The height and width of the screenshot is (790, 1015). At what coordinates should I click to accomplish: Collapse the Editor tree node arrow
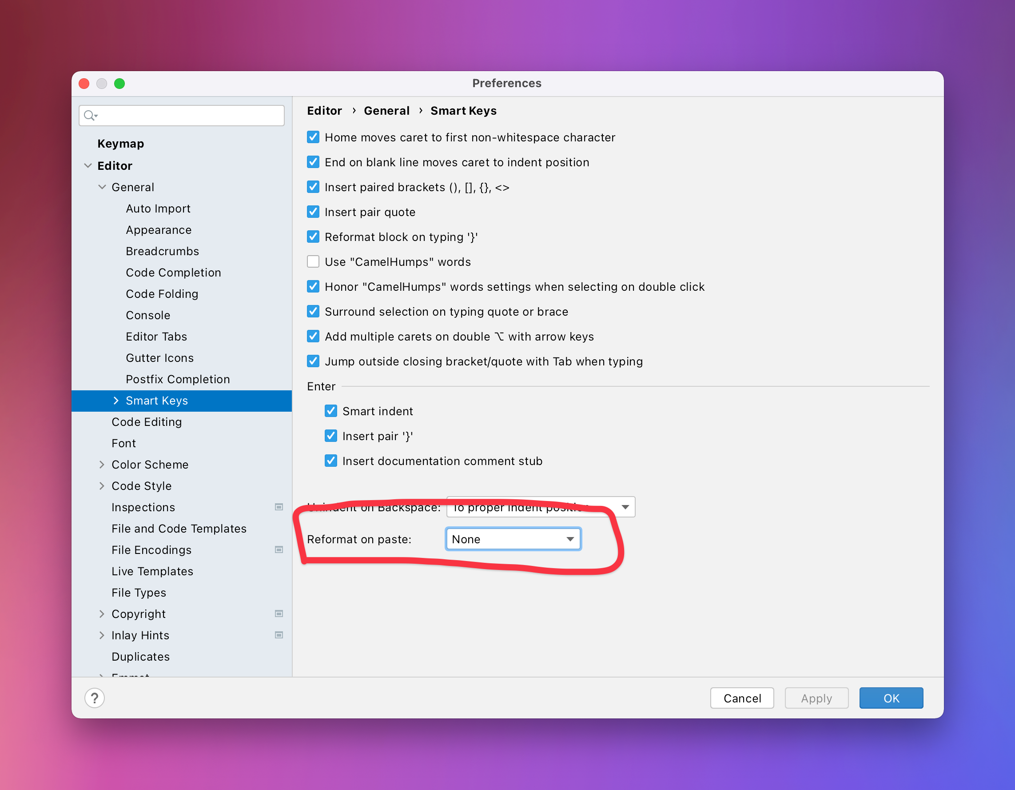(x=88, y=166)
